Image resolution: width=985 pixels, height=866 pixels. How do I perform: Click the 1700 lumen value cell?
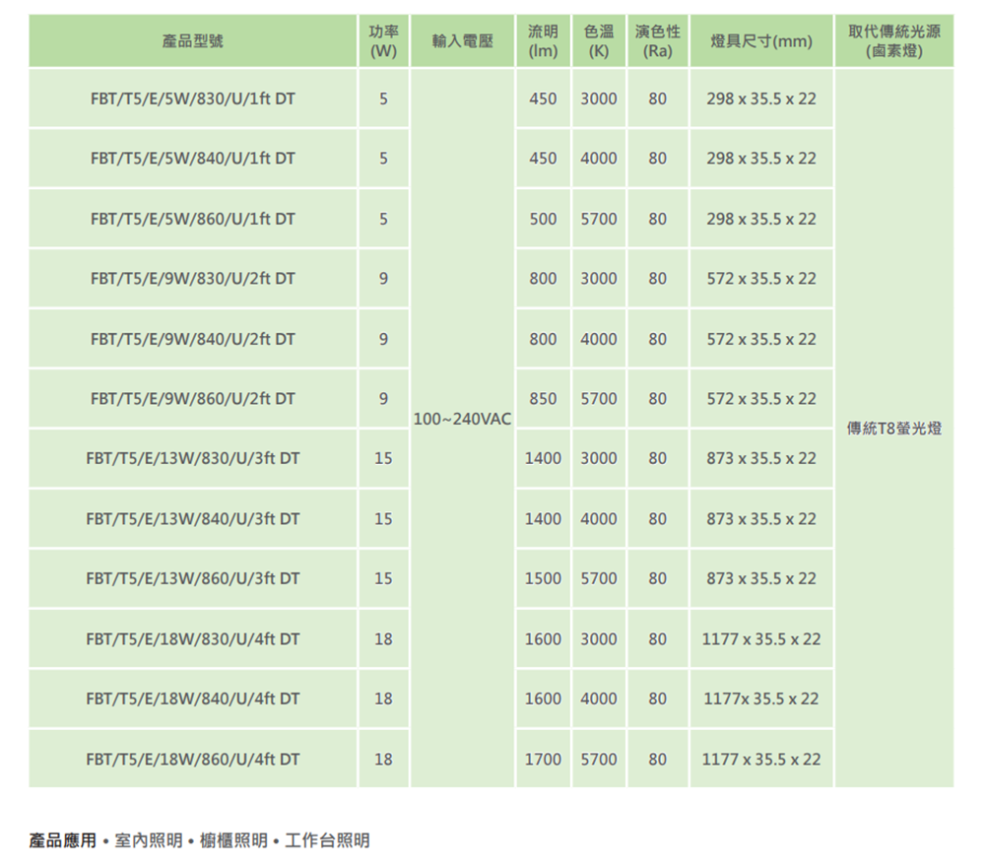tap(543, 760)
